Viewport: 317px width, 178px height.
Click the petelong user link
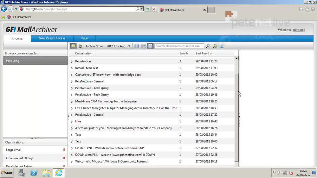[x=299, y=30]
